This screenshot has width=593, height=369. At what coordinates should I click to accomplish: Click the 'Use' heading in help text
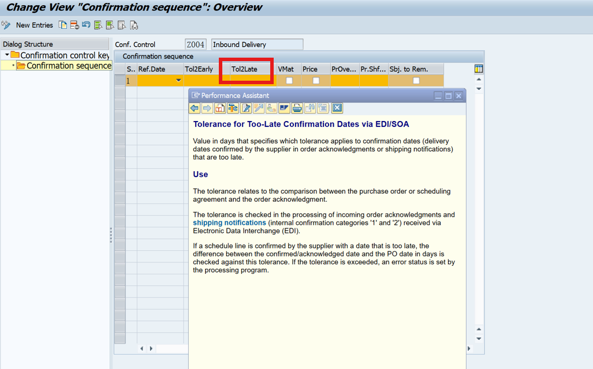click(x=200, y=175)
